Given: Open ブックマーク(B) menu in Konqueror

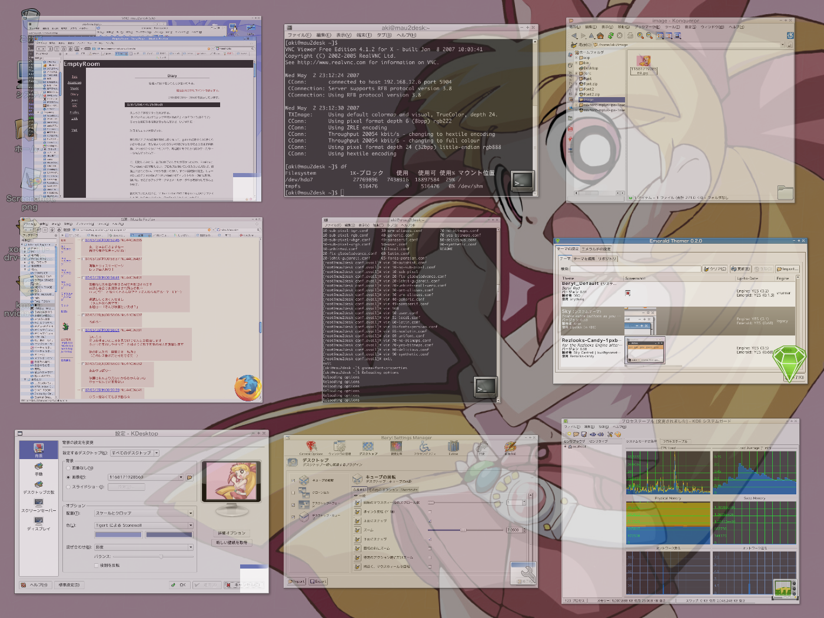Looking at the screenshot, I should [x=647, y=27].
